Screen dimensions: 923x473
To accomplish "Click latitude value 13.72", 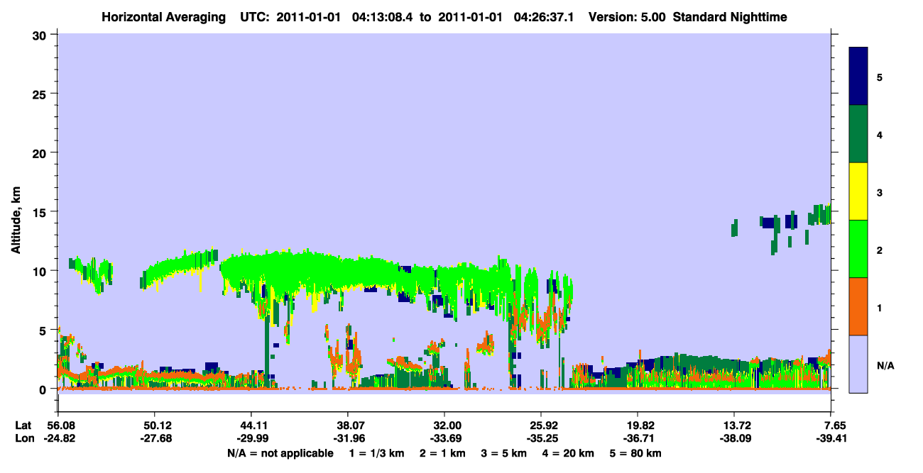I will pyautogui.click(x=734, y=425).
